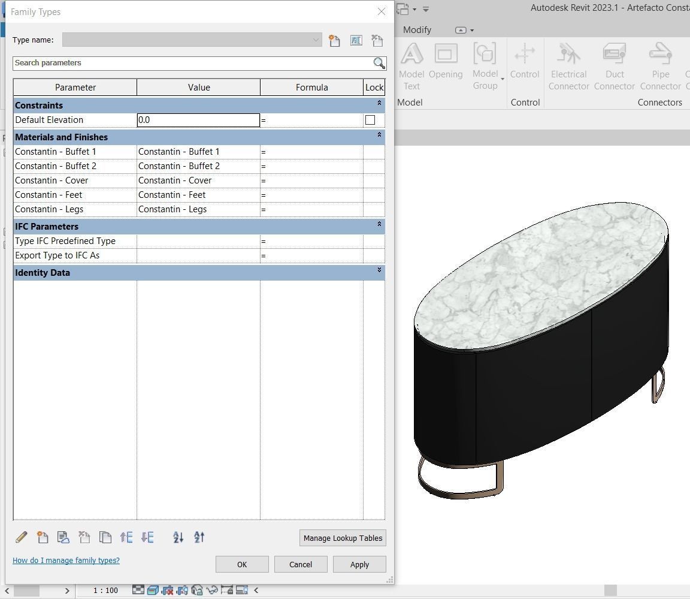Sort parameters in ascending A-Z order
This screenshot has width=690, height=599.
pyautogui.click(x=178, y=537)
